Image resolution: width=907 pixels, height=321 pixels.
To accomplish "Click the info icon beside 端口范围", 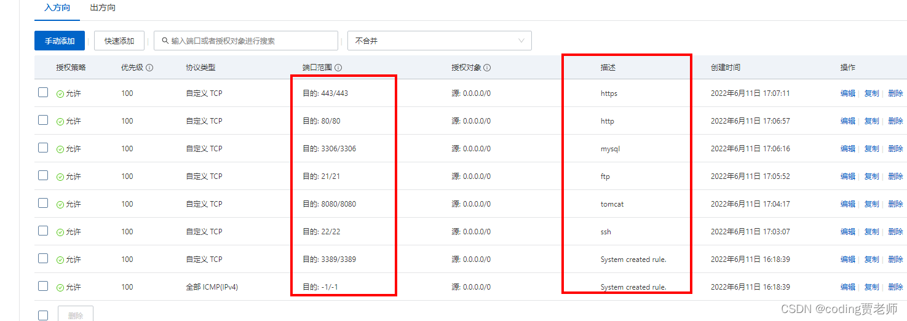I will coord(338,68).
